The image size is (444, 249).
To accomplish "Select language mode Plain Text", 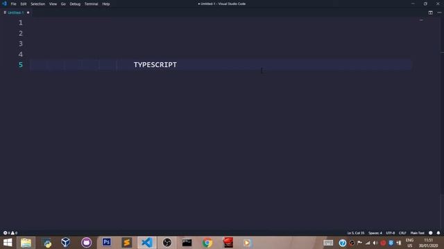I will [418, 233].
